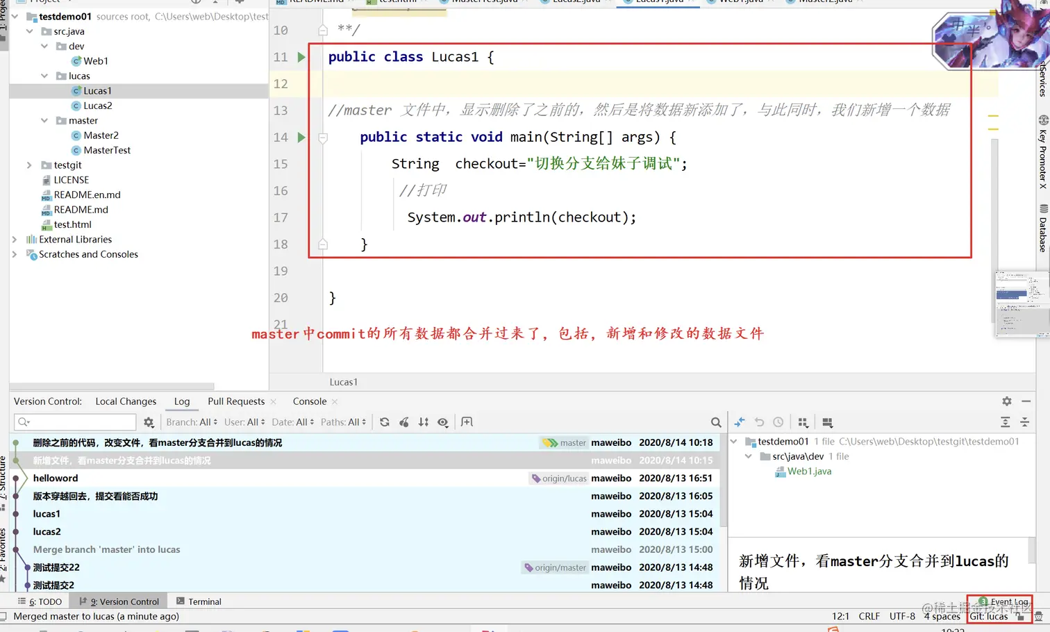
Task: Focus the commit log search field
Action: point(75,422)
